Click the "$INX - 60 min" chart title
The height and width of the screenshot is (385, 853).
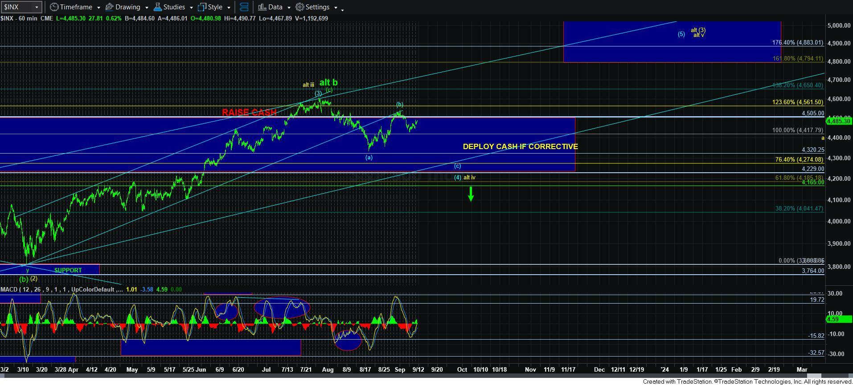(19, 18)
